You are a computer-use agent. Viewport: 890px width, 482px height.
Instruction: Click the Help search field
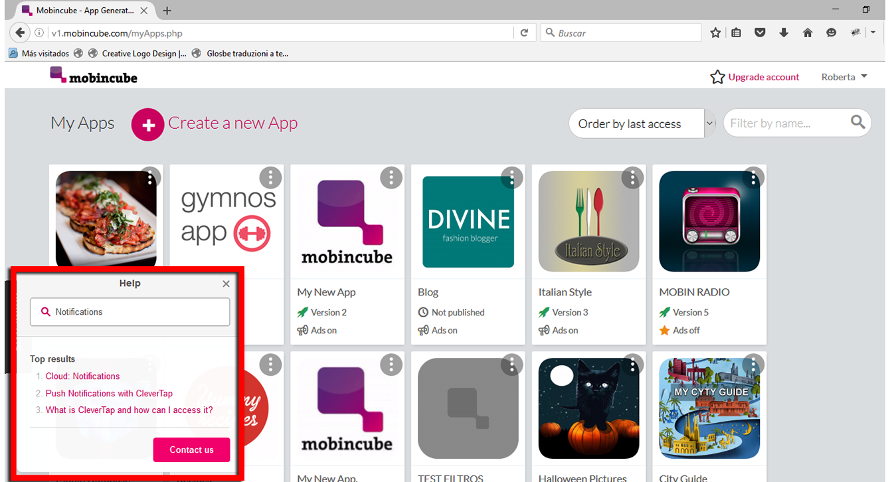coord(130,311)
